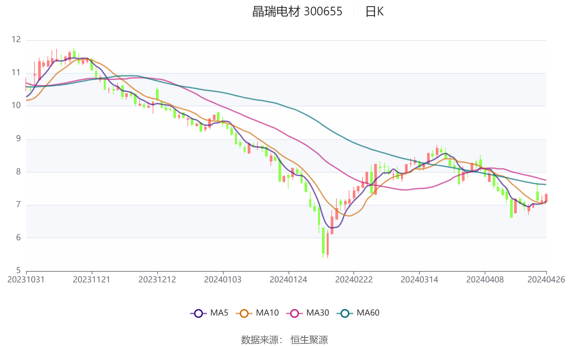Click chart title 晶瑞电材 300655
The height and width of the screenshot is (346, 569).
(x=297, y=12)
